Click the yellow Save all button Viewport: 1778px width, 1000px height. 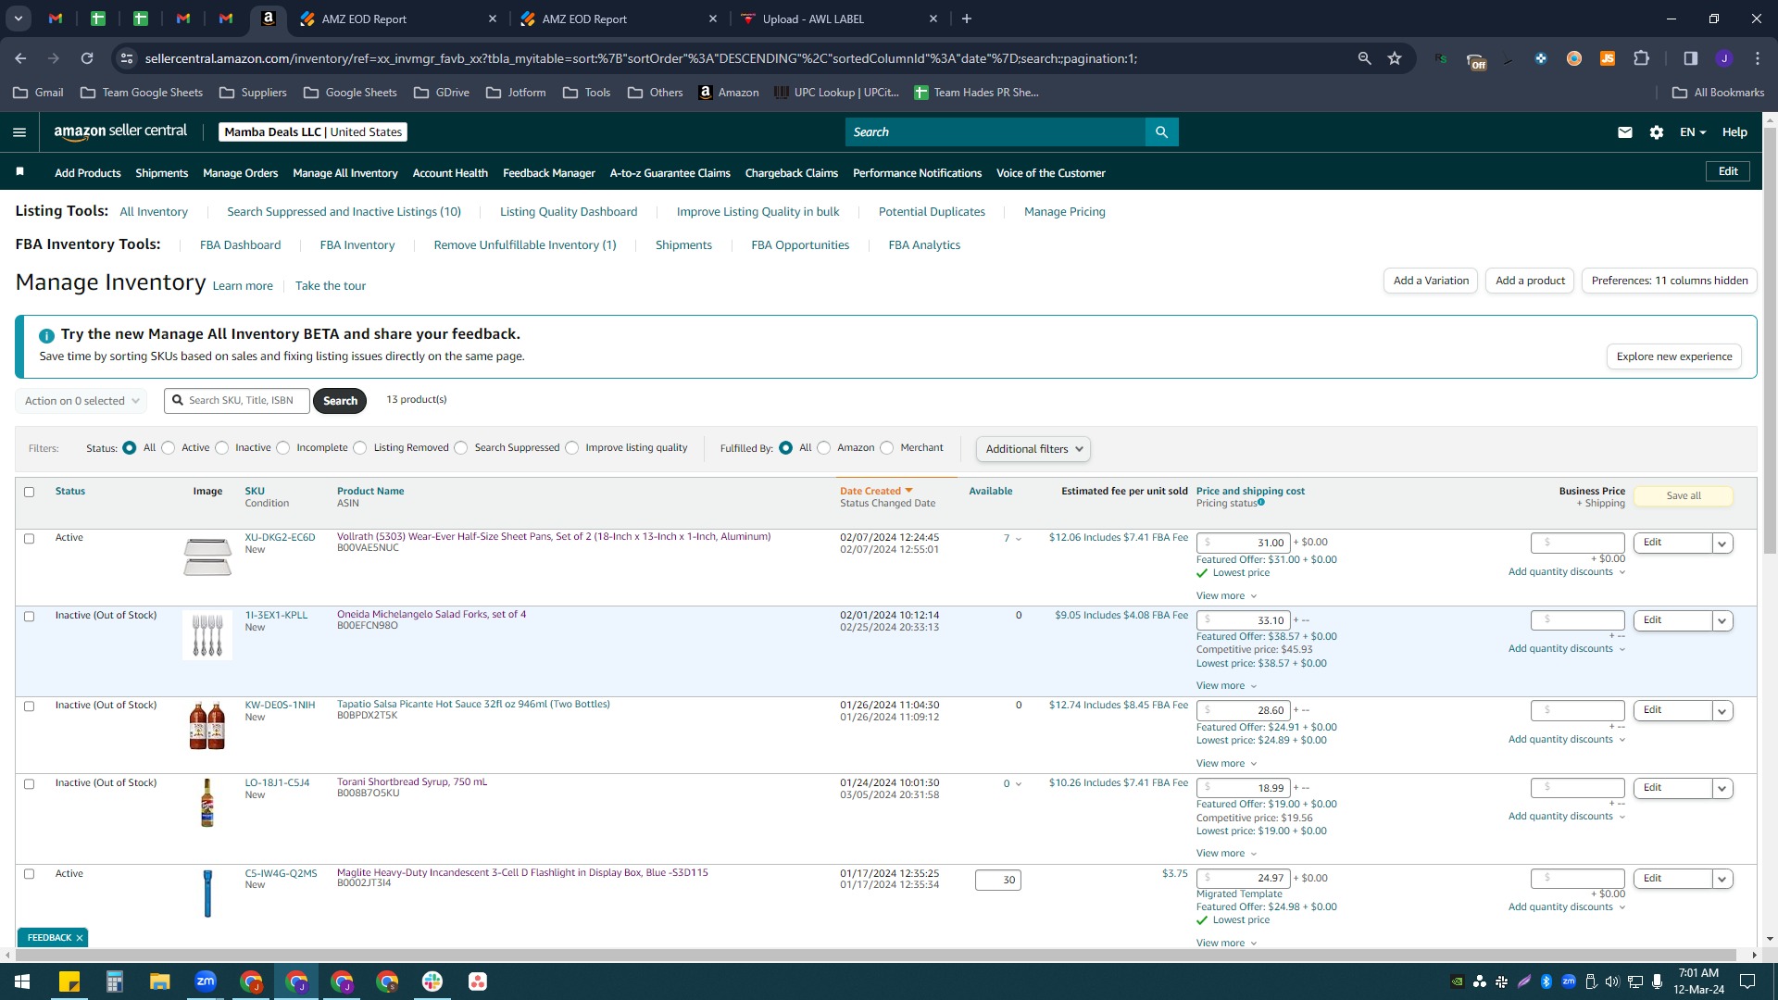(x=1684, y=496)
